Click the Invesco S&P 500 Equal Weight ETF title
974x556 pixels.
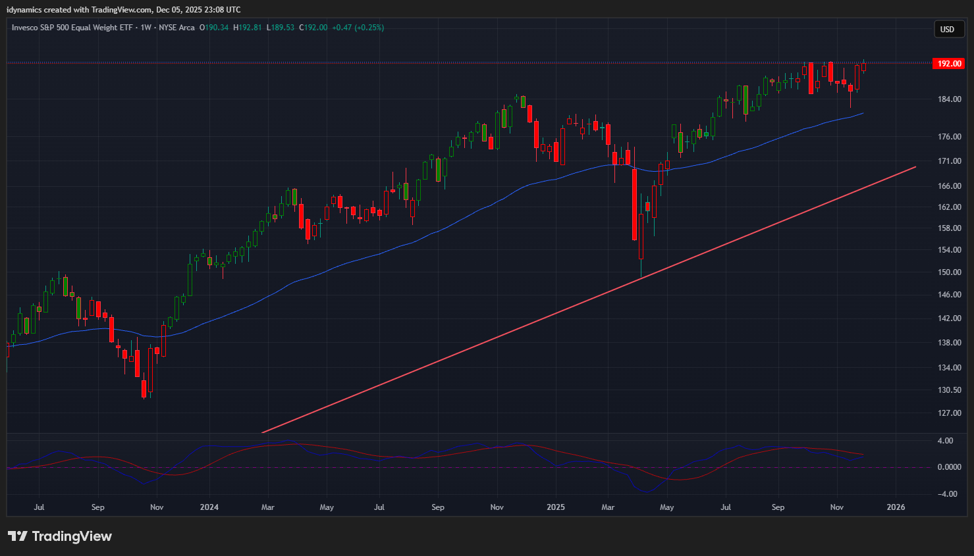[x=72, y=28]
